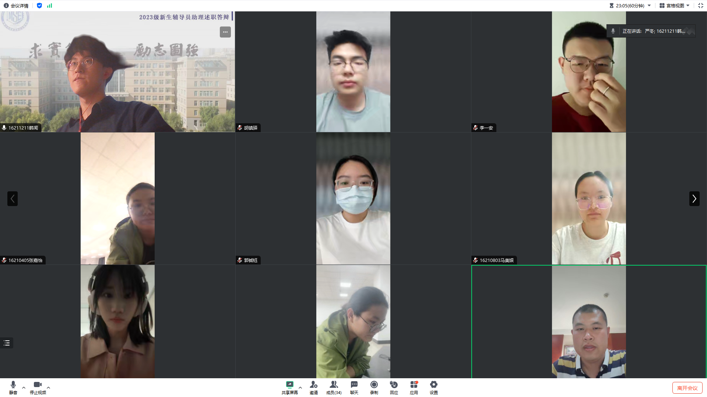Open 设置 settings from the toolbar
This screenshot has height=397, width=707.
(x=434, y=387)
